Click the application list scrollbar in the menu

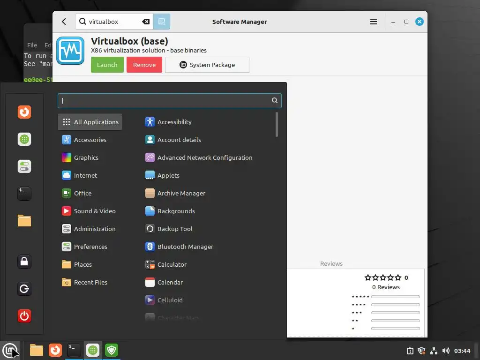point(277,124)
